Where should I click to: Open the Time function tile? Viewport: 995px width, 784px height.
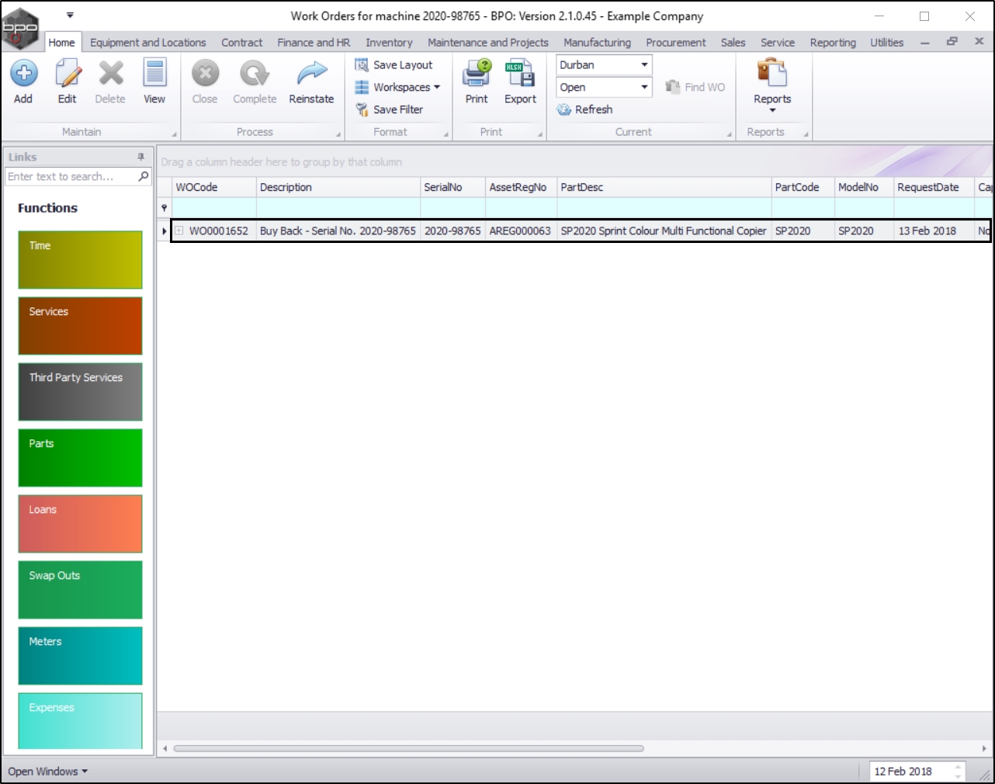[x=81, y=260]
